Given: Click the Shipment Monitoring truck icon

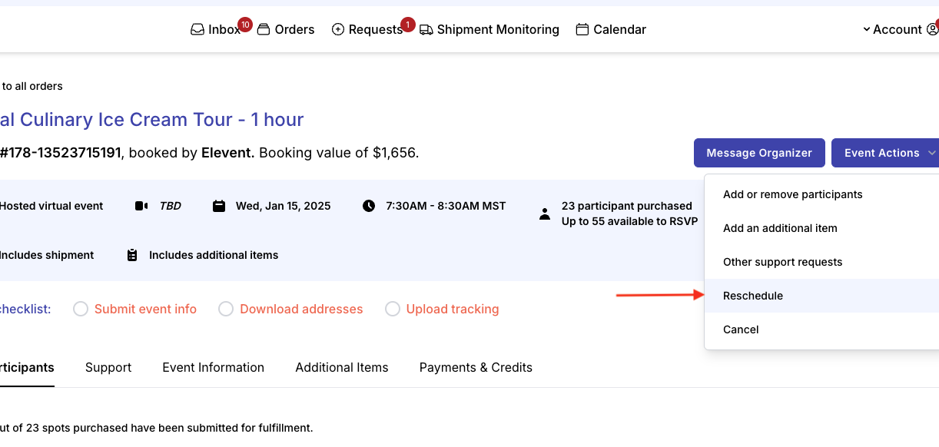Looking at the screenshot, I should 426,30.
